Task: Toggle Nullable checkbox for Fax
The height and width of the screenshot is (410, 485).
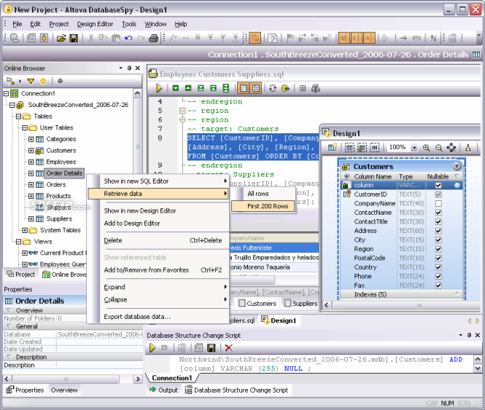Action: 438,285
